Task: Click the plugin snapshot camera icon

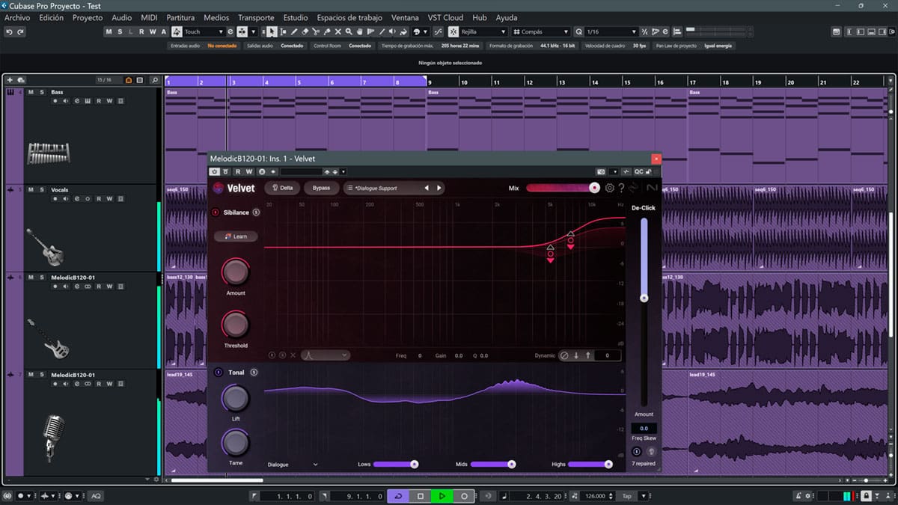Action: (x=600, y=171)
